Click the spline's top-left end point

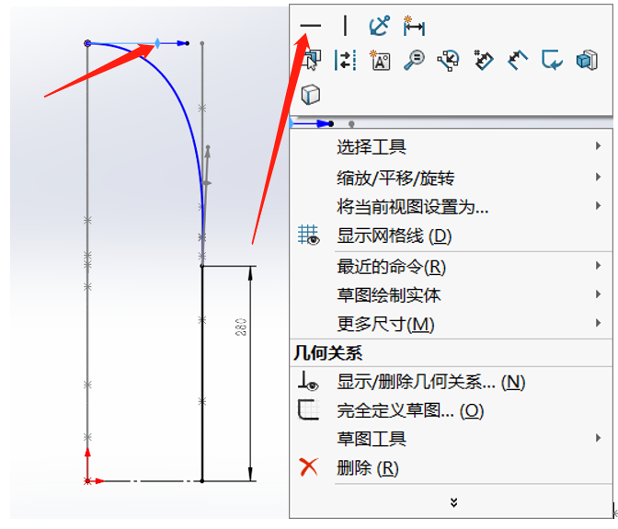click(x=87, y=43)
